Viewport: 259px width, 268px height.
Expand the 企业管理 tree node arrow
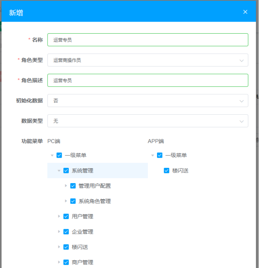point(59,232)
